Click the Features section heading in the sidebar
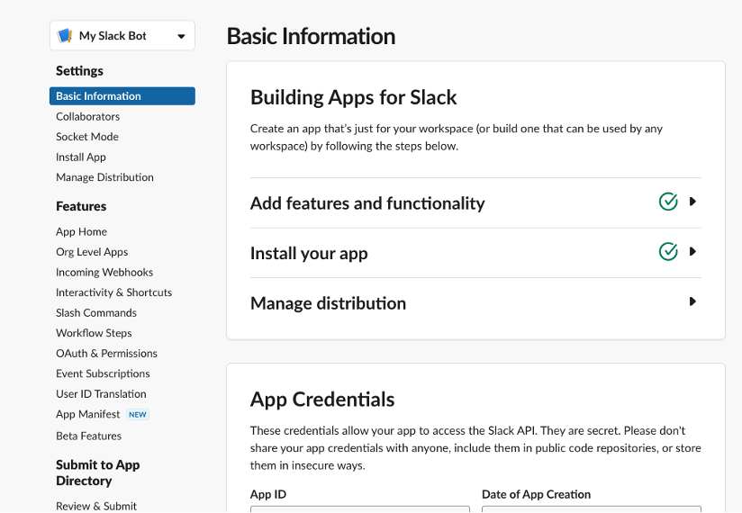The width and height of the screenshot is (742, 513). (81, 206)
